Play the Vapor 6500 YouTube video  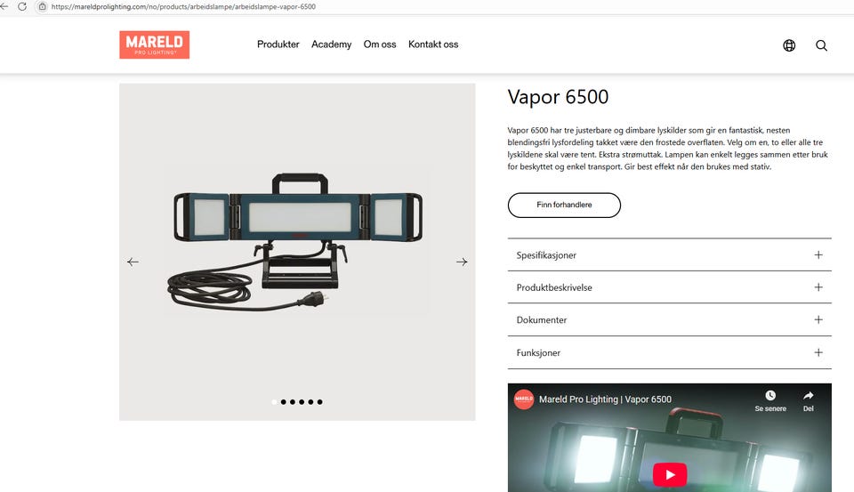point(669,474)
